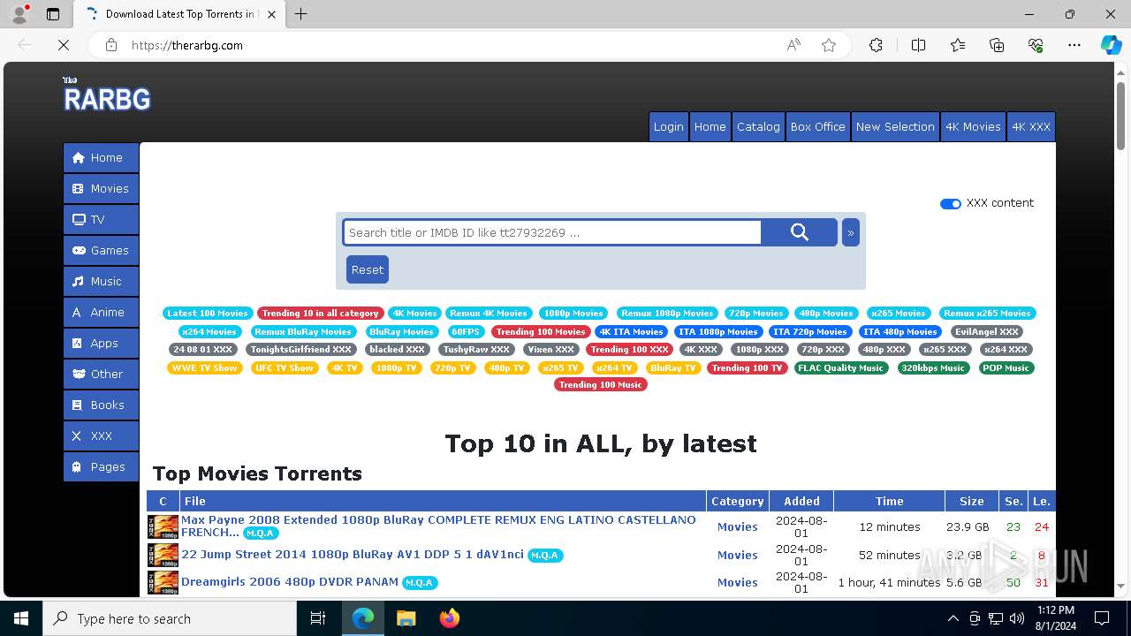Activate Read aloud in address bar
The width and height of the screenshot is (1131, 636).
click(x=793, y=45)
